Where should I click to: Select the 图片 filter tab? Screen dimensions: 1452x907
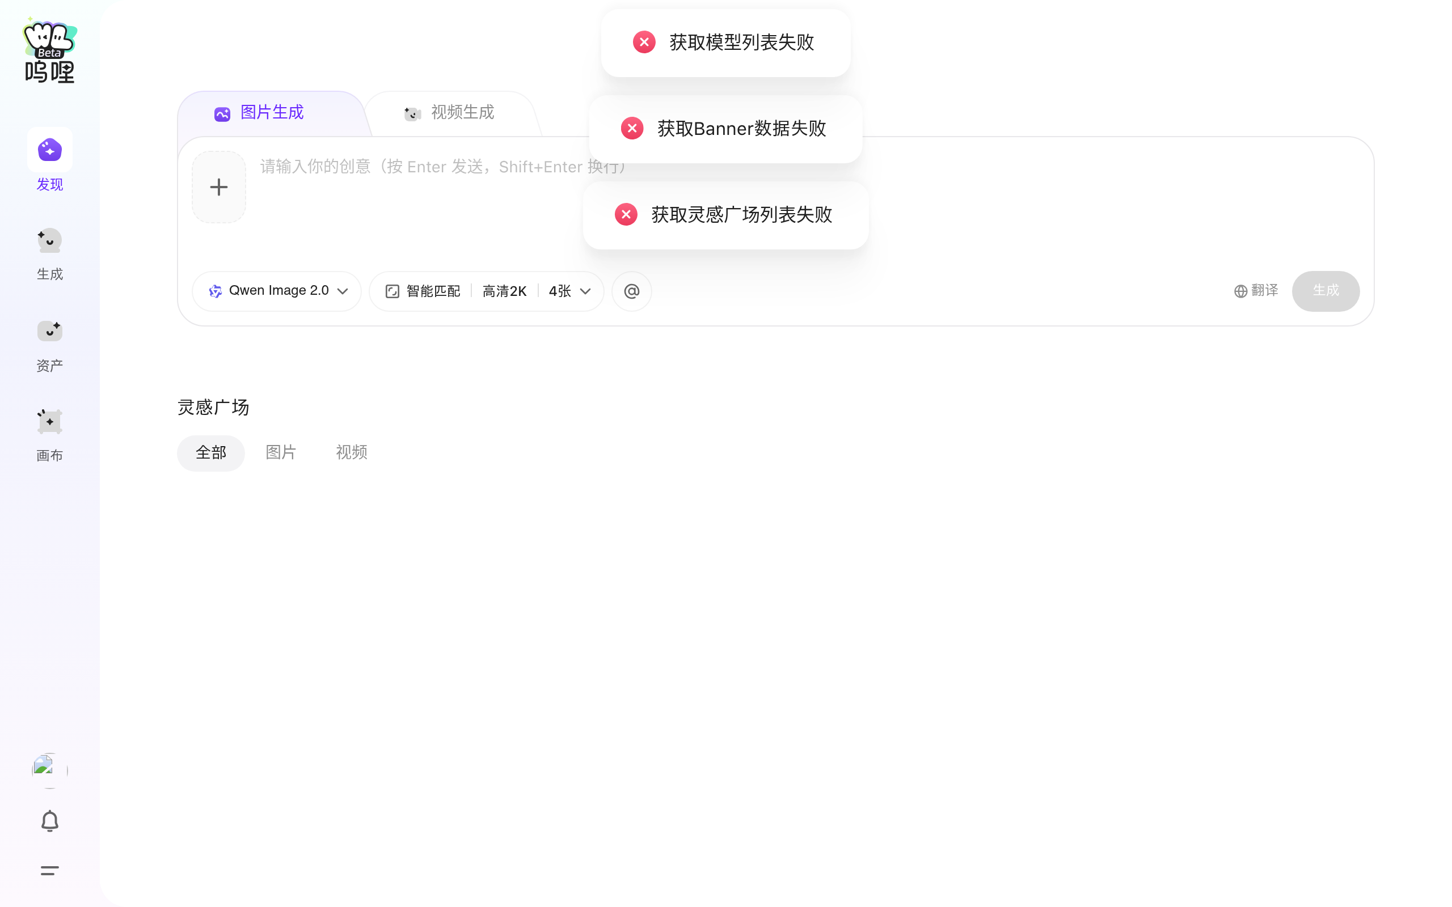pyautogui.click(x=281, y=453)
